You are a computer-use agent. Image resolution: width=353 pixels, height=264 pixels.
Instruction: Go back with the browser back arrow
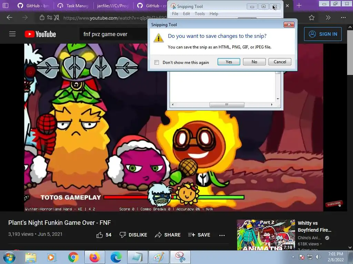pos(9,18)
